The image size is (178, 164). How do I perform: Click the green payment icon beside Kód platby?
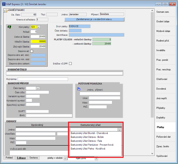click(9, 27)
